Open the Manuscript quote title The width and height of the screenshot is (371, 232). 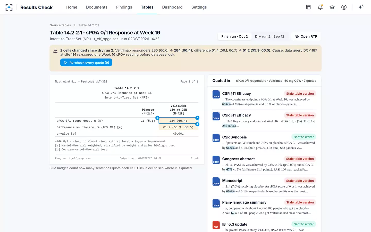232,181
